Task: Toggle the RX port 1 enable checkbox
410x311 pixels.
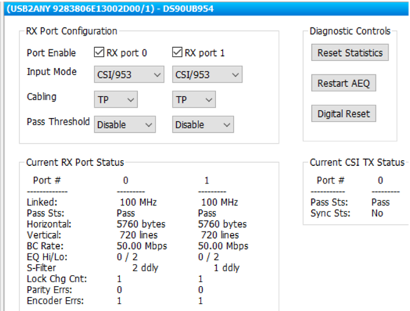Action: tap(177, 52)
